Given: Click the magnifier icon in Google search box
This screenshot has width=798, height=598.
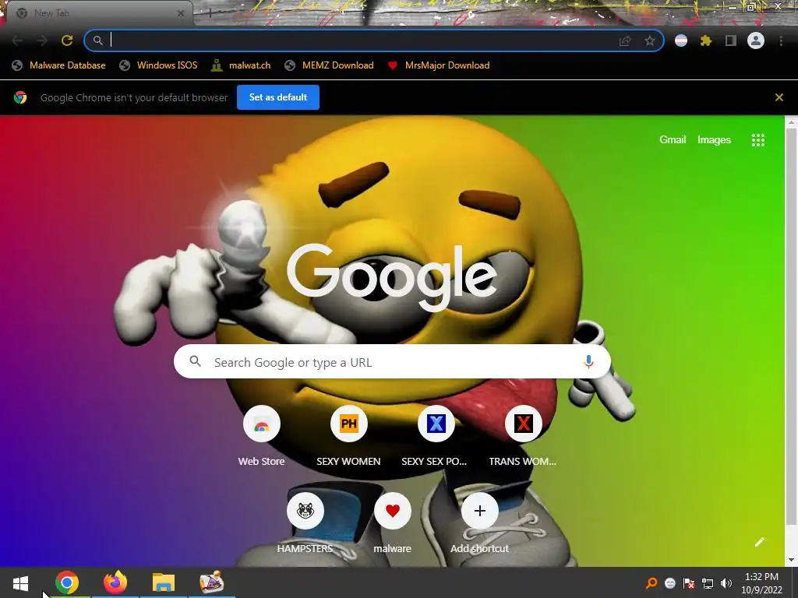Looking at the screenshot, I should point(195,361).
